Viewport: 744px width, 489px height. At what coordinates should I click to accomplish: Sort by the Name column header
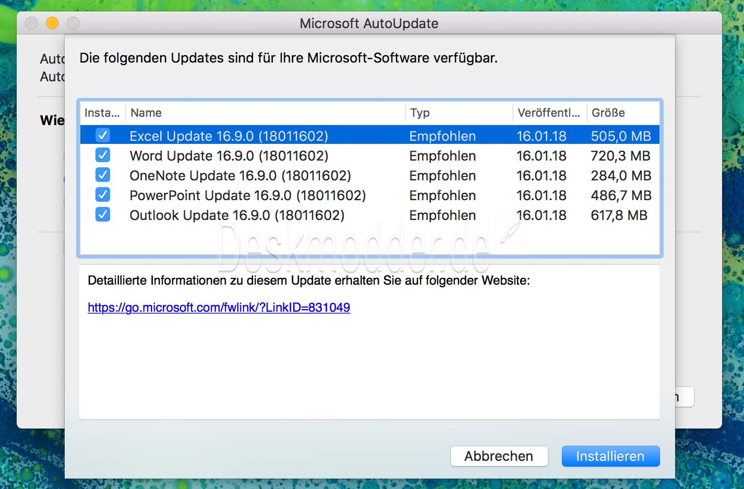265,113
